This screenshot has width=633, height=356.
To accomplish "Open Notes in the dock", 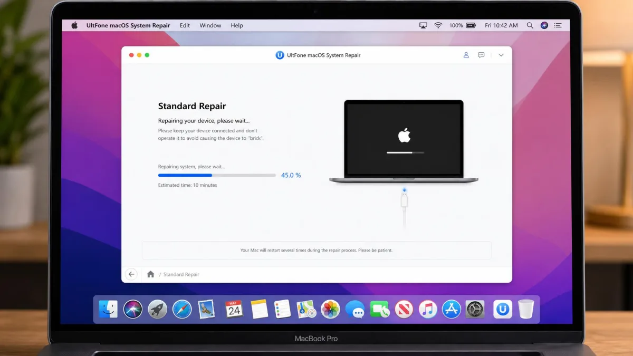I will pyautogui.click(x=259, y=309).
